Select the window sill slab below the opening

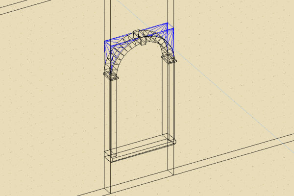140,148
